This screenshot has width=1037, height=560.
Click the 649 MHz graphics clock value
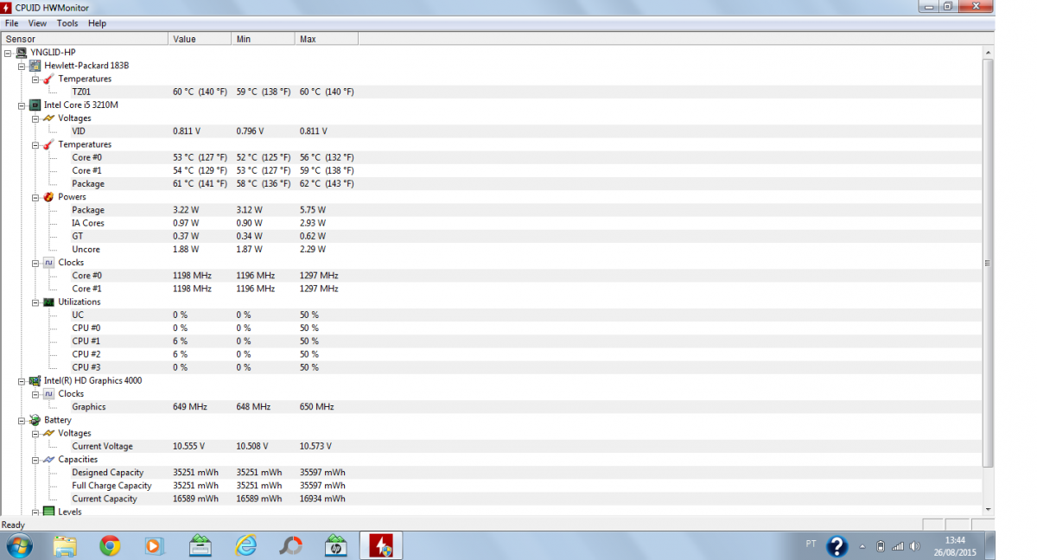tap(192, 407)
